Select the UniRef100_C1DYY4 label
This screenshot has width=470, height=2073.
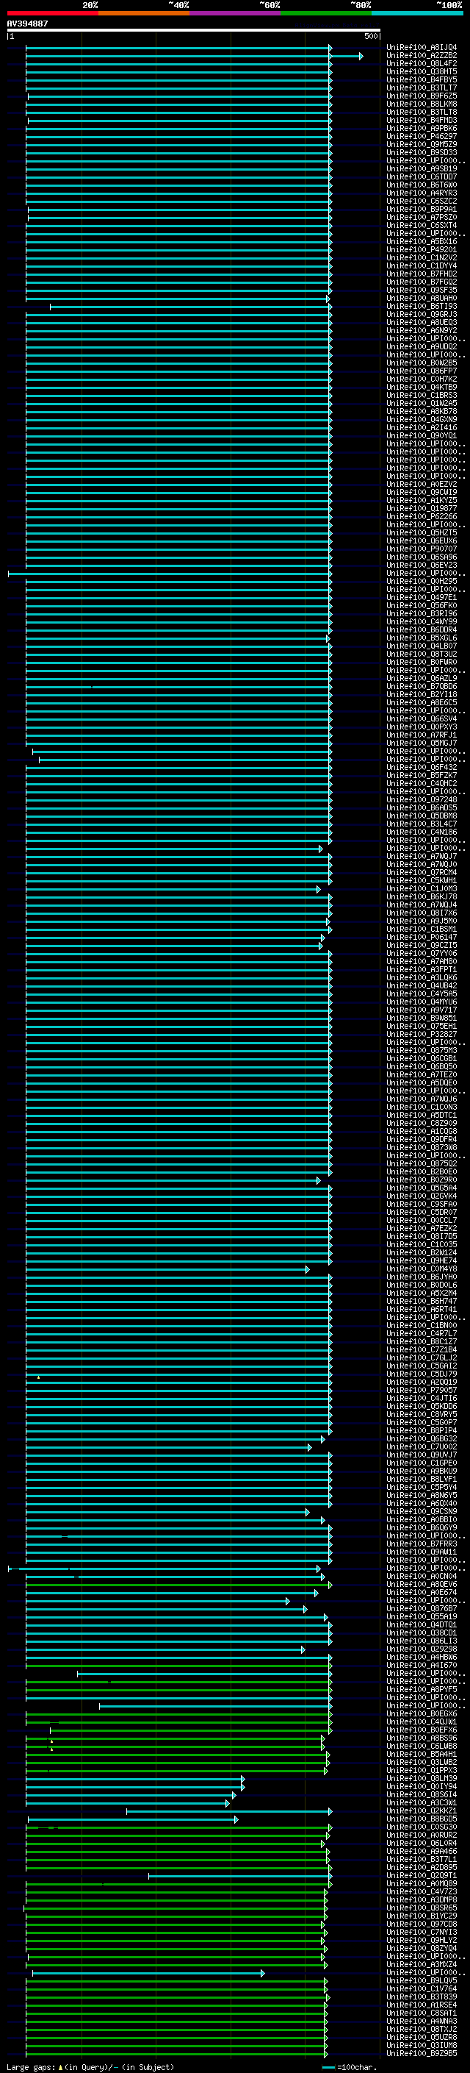click(422, 265)
